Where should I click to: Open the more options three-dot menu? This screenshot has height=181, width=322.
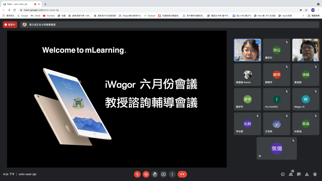click(x=172, y=174)
